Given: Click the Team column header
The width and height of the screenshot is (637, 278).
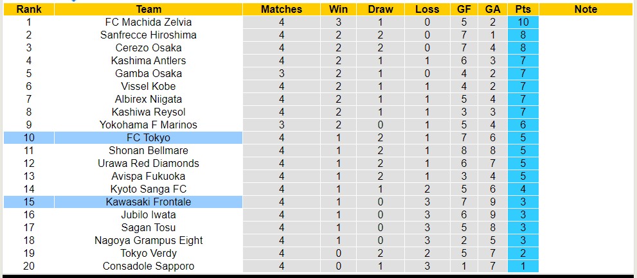Looking at the screenshot, I should pos(148,9).
